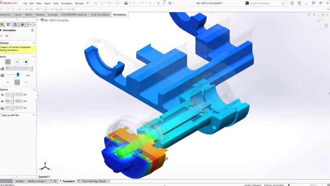
Task: Select the Simulation ribbon tab
Action: click(x=120, y=14)
